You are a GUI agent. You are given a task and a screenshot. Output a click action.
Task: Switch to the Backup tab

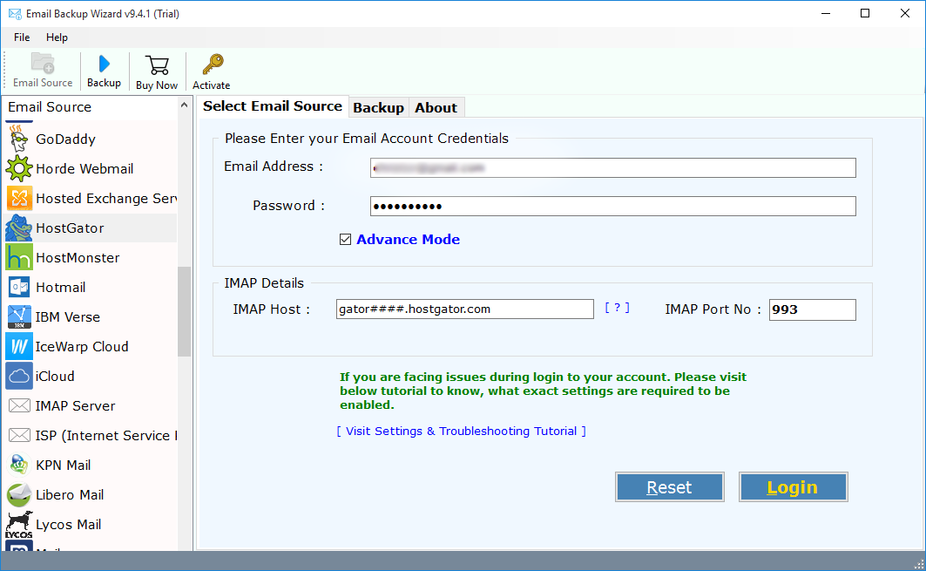click(x=379, y=107)
